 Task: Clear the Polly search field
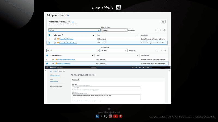[x=99, y=30]
